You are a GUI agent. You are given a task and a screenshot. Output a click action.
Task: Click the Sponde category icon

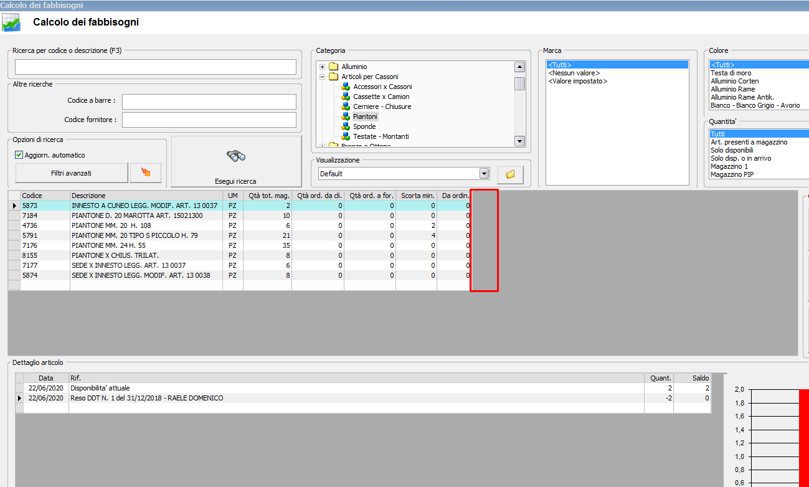pos(346,126)
